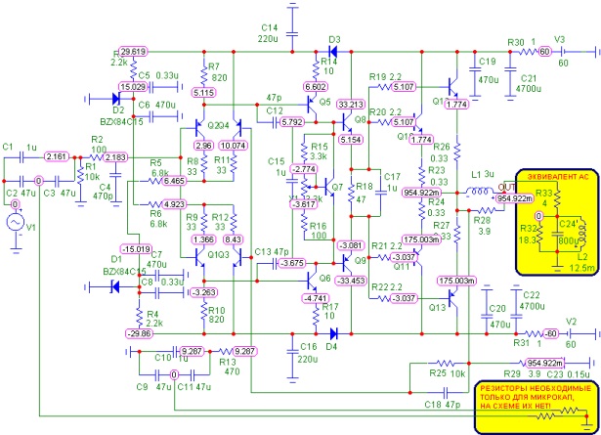This screenshot has height=435, width=601.
Task: Select the R25 10k feedback resistor
Action: (445, 363)
